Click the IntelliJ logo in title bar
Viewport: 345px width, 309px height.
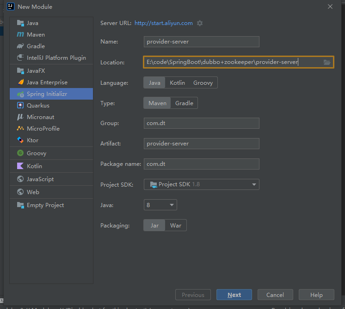(10, 6)
